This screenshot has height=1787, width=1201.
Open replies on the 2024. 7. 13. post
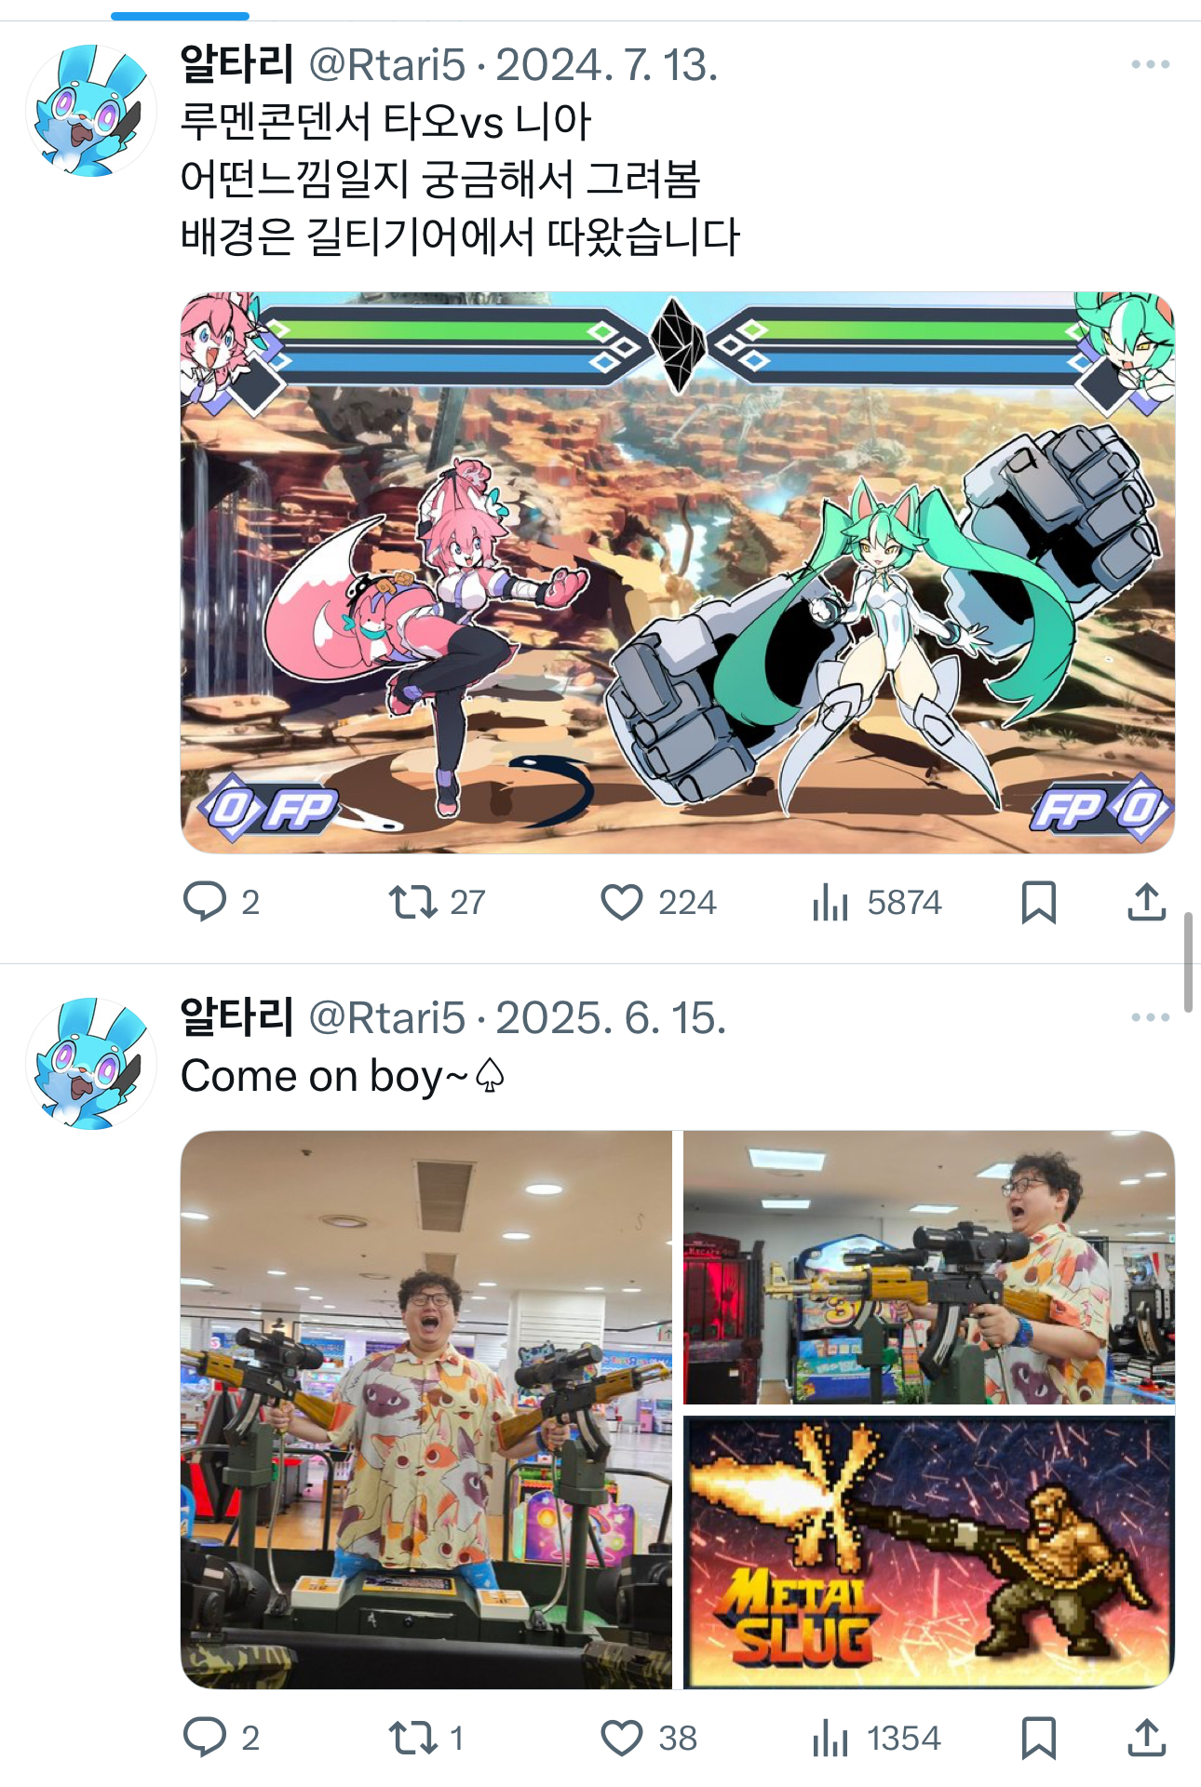pos(222,902)
